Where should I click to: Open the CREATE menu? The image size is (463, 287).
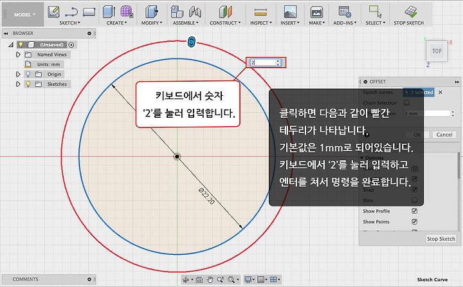coord(116,23)
